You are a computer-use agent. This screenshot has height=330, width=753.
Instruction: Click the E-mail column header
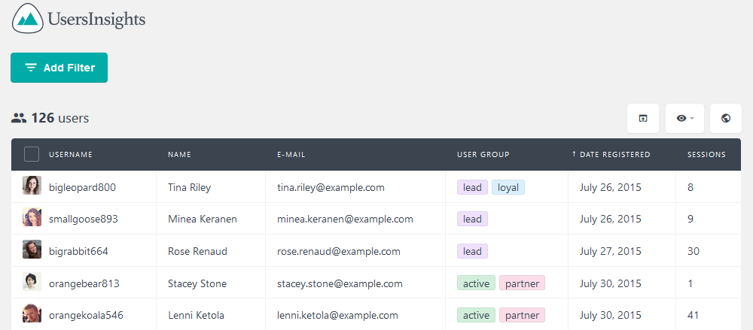[x=291, y=154]
